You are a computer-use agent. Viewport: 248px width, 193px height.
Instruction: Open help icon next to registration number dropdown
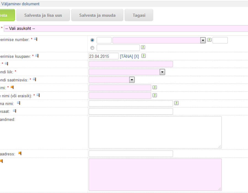pyautogui.click(x=209, y=40)
